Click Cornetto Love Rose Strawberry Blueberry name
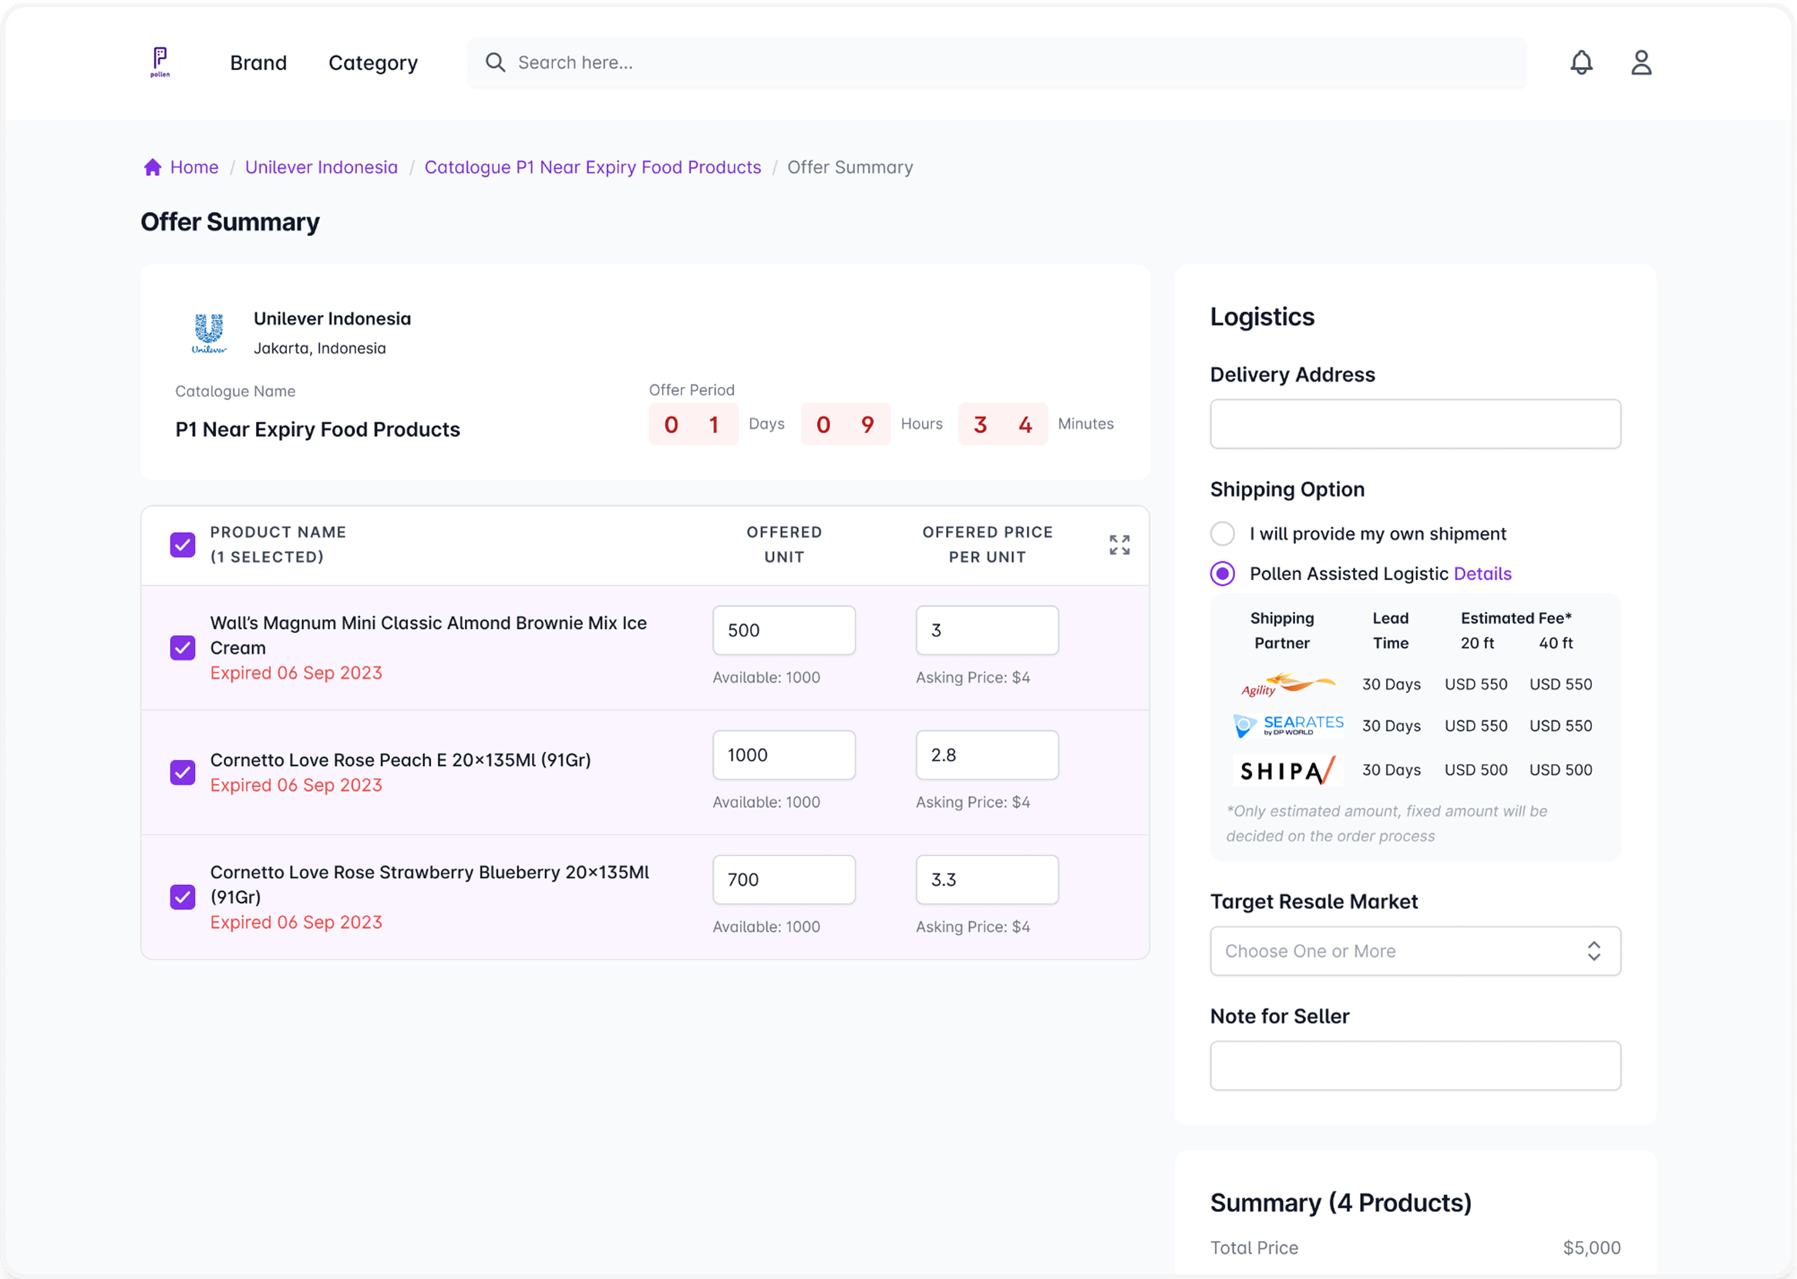This screenshot has height=1279, width=1797. [x=429, y=884]
